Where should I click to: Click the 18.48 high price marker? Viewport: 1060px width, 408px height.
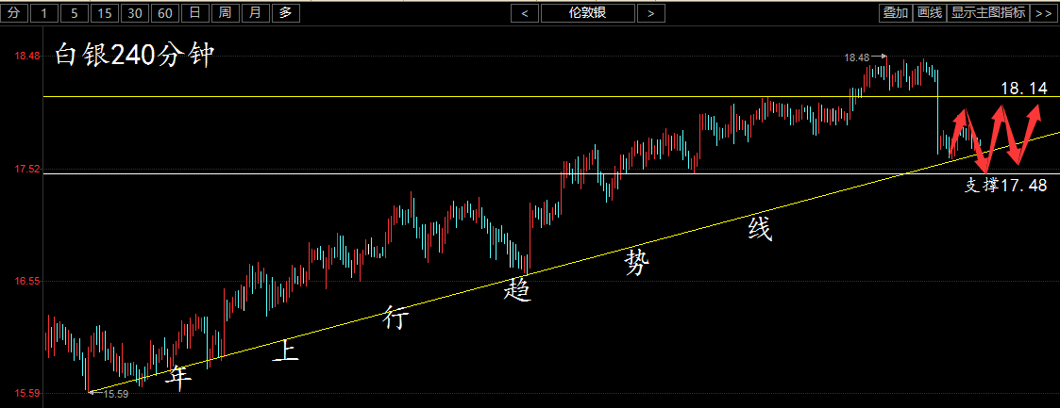[x=857, y=58]
